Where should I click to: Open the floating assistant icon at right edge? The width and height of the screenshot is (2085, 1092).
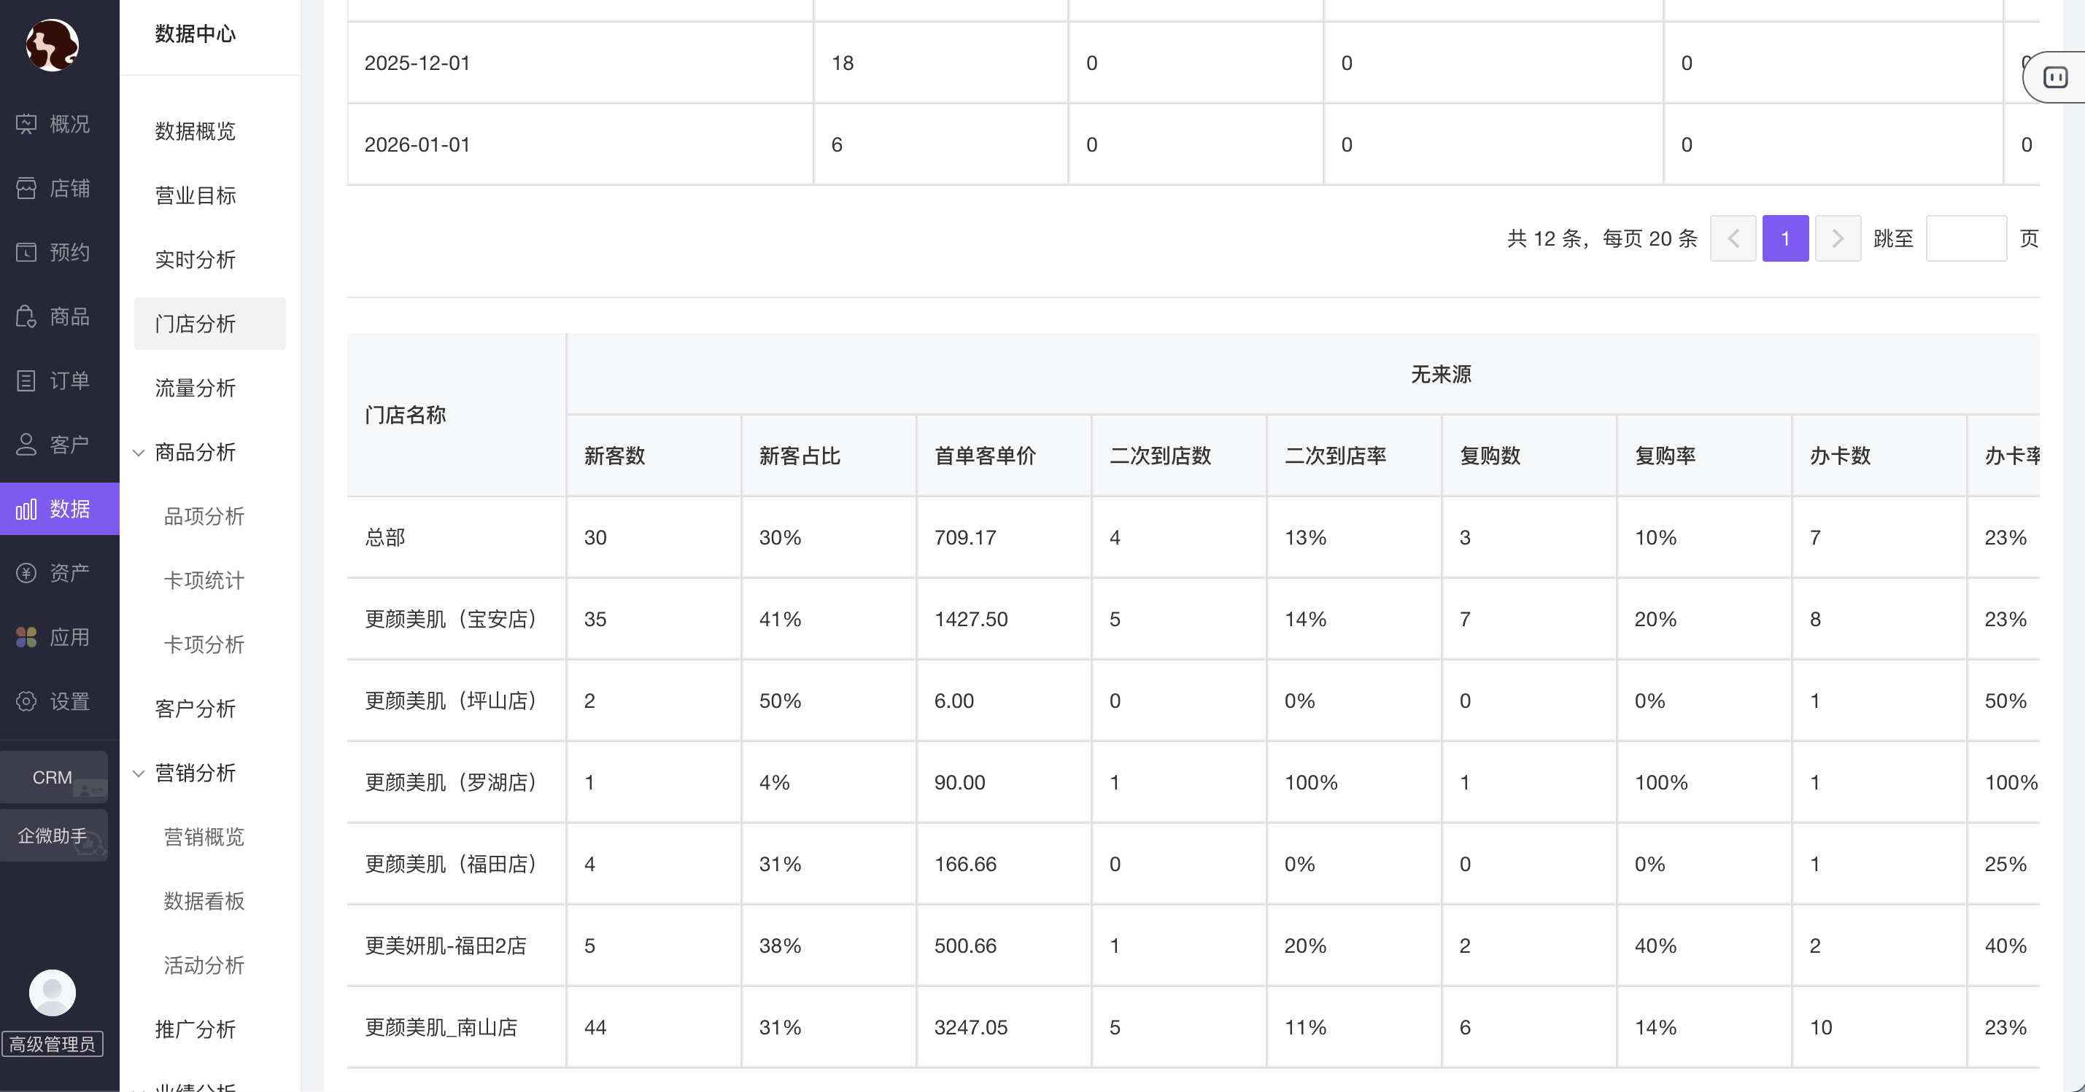pos(2055,78)
